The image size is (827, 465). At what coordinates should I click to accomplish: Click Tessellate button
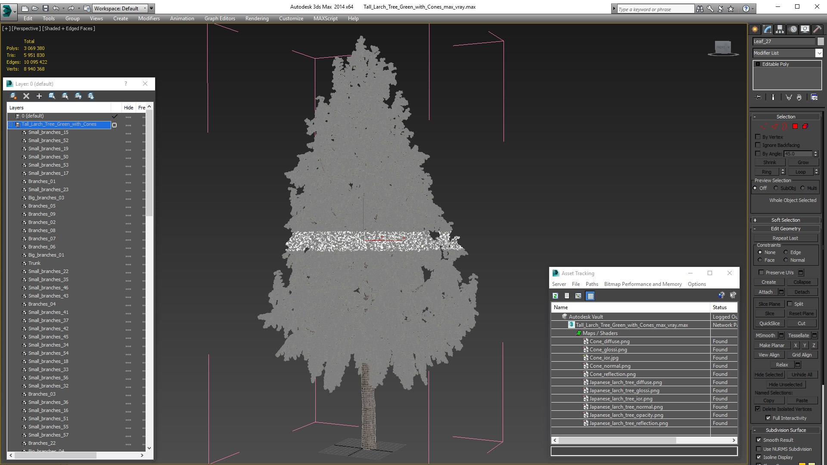[x=799, y=335]
